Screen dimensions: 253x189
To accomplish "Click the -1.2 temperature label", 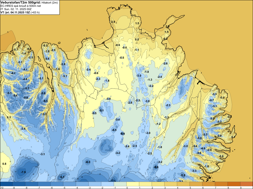I will click(158, 124).
